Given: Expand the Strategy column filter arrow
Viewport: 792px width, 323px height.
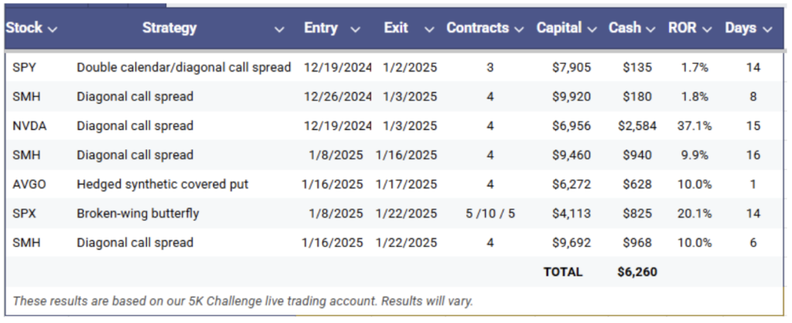Looking at the screenshot, I should click(x=279, y=30).
